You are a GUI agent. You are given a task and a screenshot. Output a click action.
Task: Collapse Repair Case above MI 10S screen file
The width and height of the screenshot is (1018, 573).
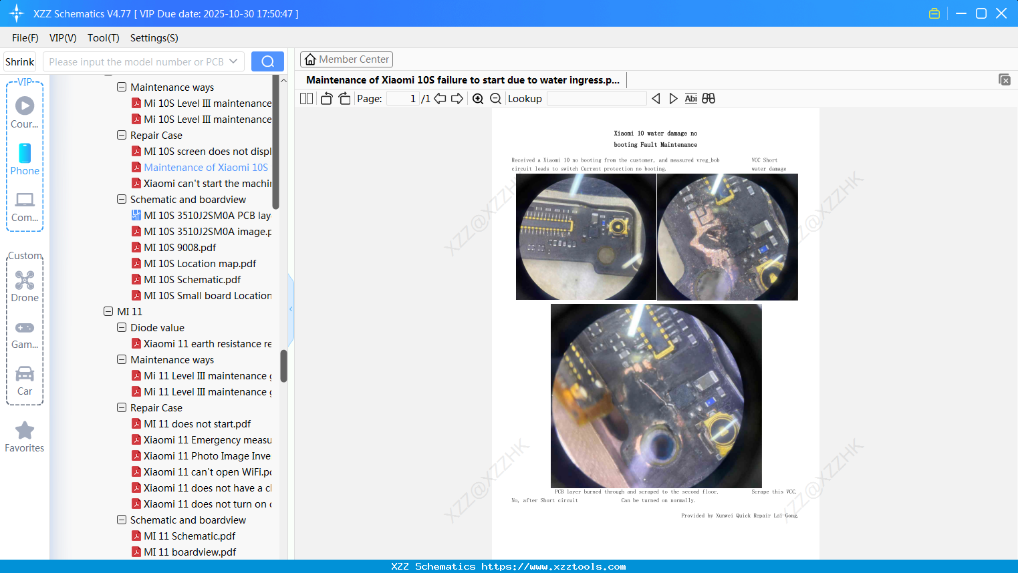pos(122,136)
